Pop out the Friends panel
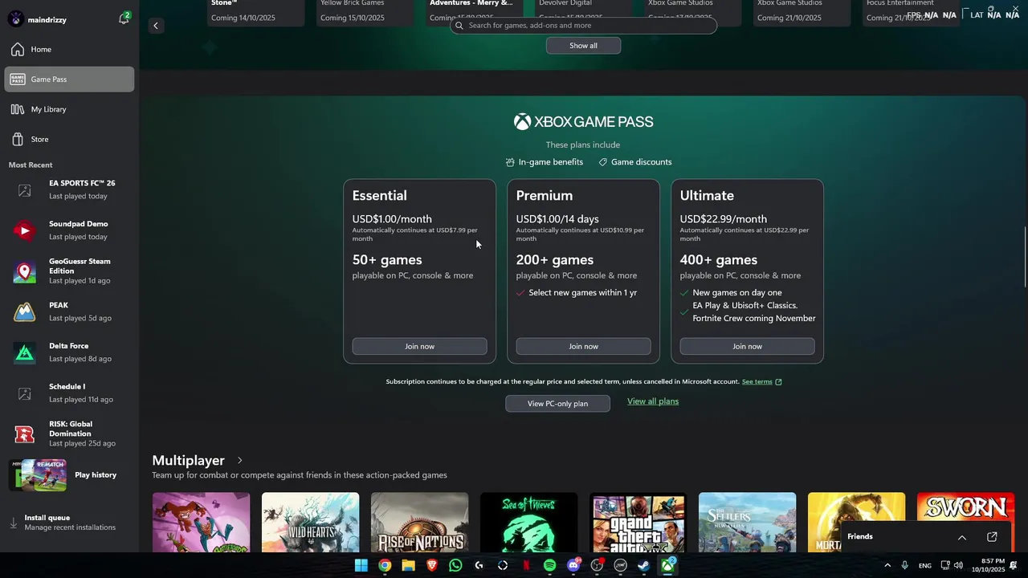This screenshot has width=1028, height=578. pyautogui.click(x=992, y=537)
